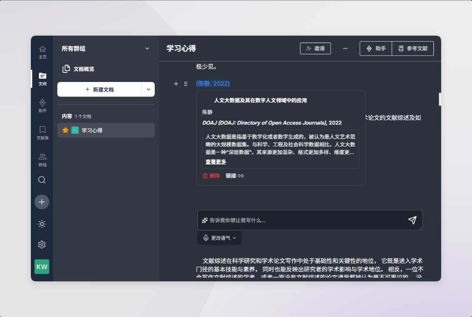Expand the arrow beside 新建文档

click(148, 90)
